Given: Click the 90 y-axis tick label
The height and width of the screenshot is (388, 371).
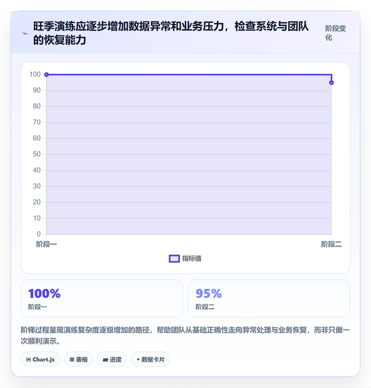Looking at the screenshot, I should (37, 90).
